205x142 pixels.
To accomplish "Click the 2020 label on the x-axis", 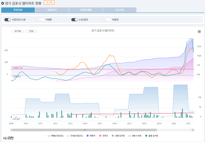I will [x=174, y=123].
